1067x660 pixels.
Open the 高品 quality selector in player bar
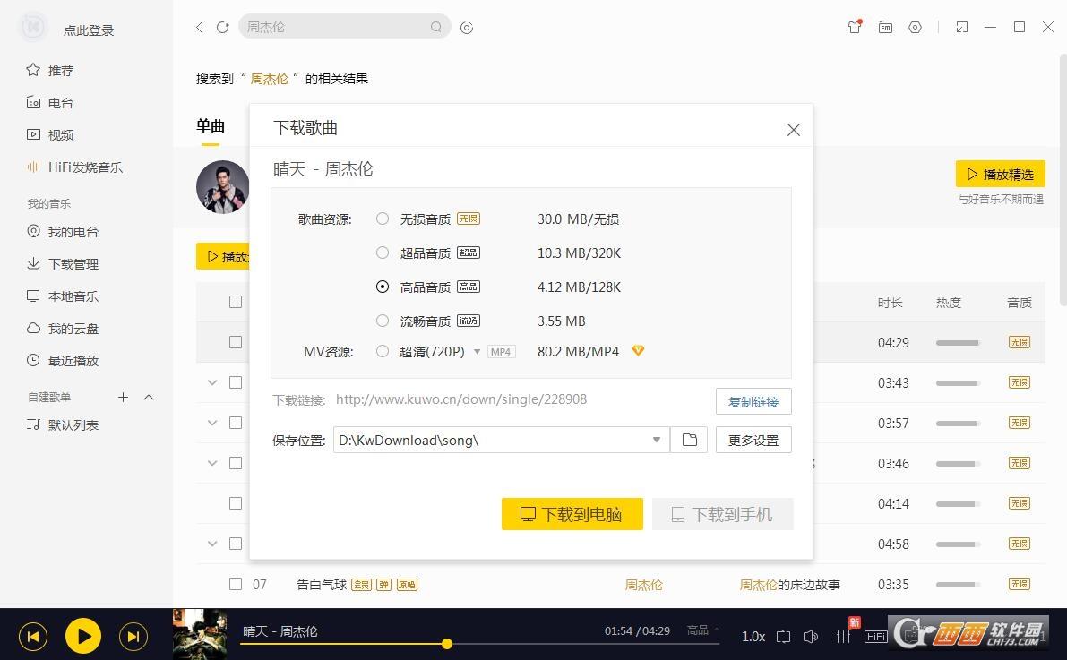[702, 630]
